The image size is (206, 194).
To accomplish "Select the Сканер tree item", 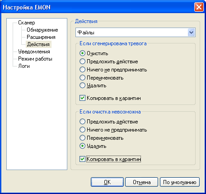I will [27, 23].
